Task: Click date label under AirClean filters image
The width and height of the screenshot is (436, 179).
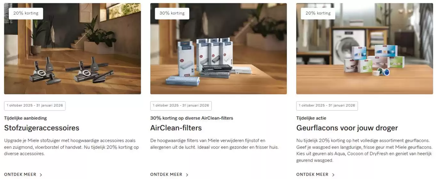Action: point(181,106)
